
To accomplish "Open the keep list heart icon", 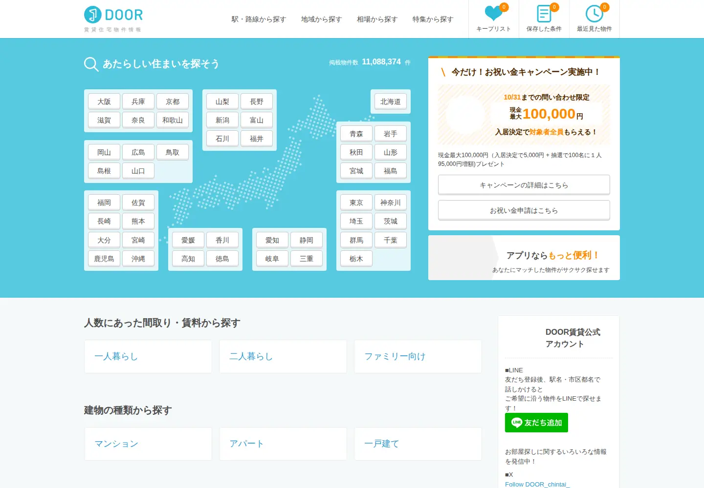I will click(x=494, y=13).
